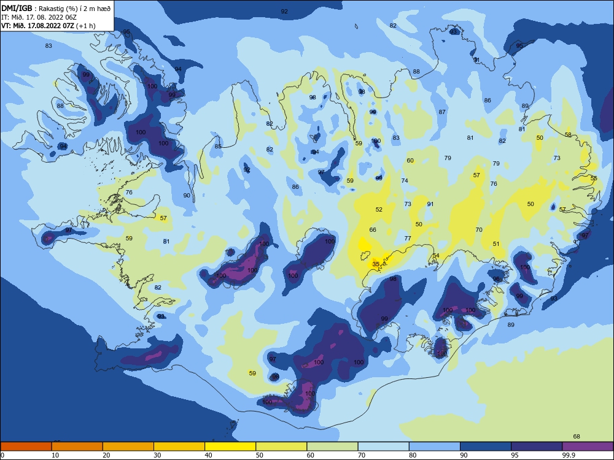This screenshot has width=614, height=460.
Task: Click the dark orange 0–10 legend swatch
Action: [x=26, y=447]
